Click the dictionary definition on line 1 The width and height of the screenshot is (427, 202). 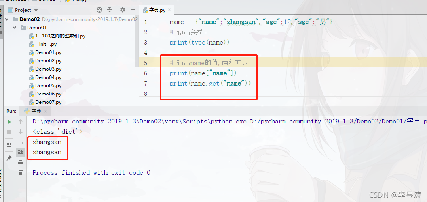[251, 22]
